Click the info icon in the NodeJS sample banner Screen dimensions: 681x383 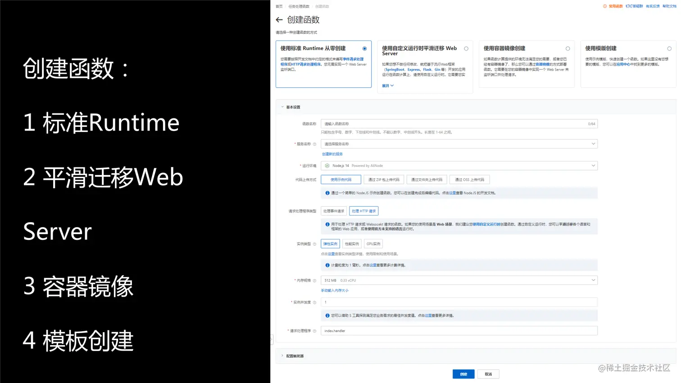[x=327, y=193]
